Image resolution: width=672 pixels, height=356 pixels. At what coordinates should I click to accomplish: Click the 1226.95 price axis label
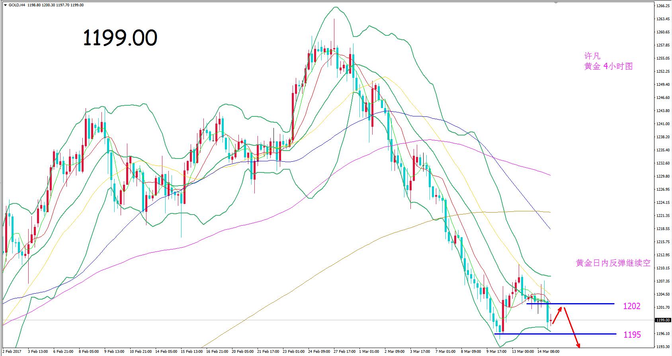(663, 190)
